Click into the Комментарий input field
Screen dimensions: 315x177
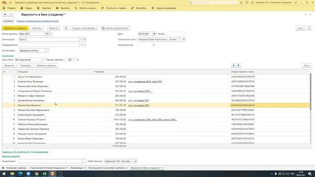click(x=51, y=161)
